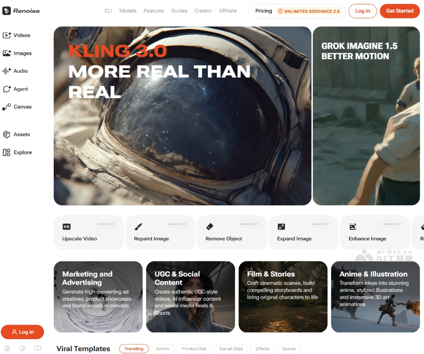Screen dimensions: 424x354
Task: Select the Product Ads templates tab
Action: (194, 349)
